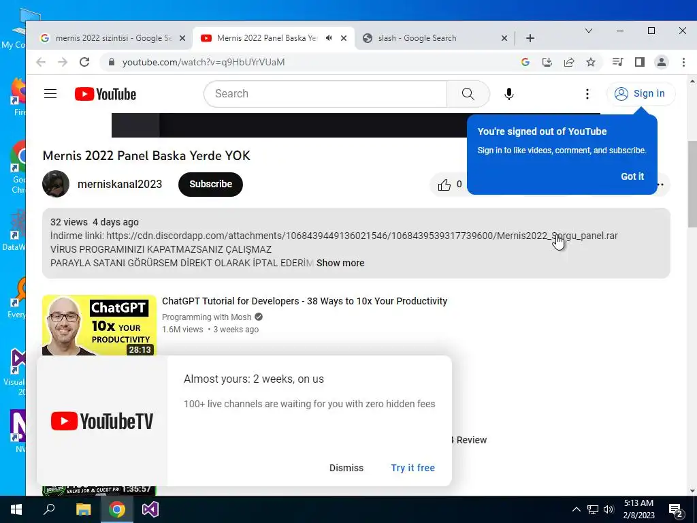Visit the Programming with Mosh channel
Viewport: 697px width, 523px height.
[x=207, y=317]
